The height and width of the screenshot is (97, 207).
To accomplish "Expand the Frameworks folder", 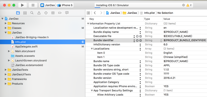I will click(x=6, y=79).
